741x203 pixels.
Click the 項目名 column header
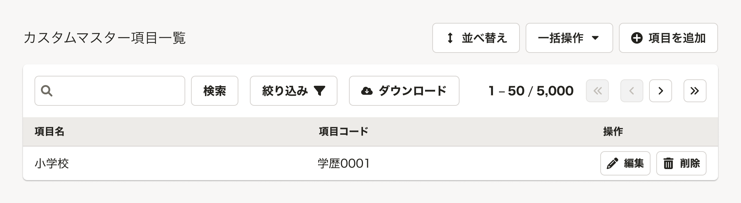pyautogui.click(x=50, y=132)
